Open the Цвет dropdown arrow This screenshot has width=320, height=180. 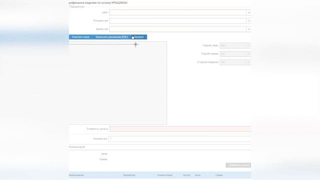249,12
